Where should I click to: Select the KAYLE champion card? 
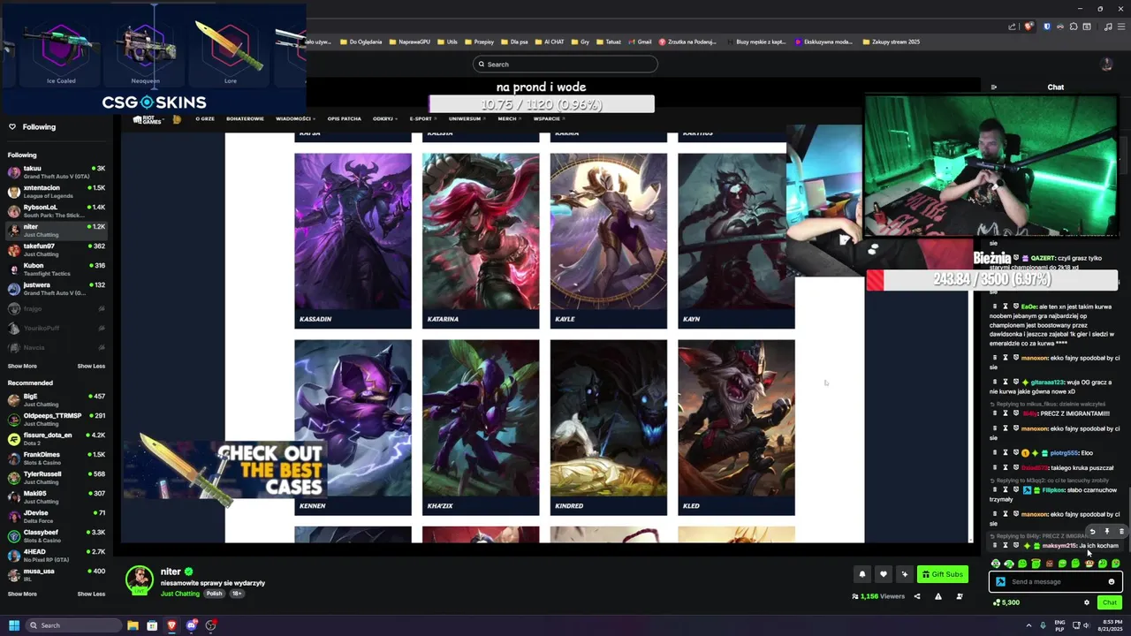(x=609, y=240)
